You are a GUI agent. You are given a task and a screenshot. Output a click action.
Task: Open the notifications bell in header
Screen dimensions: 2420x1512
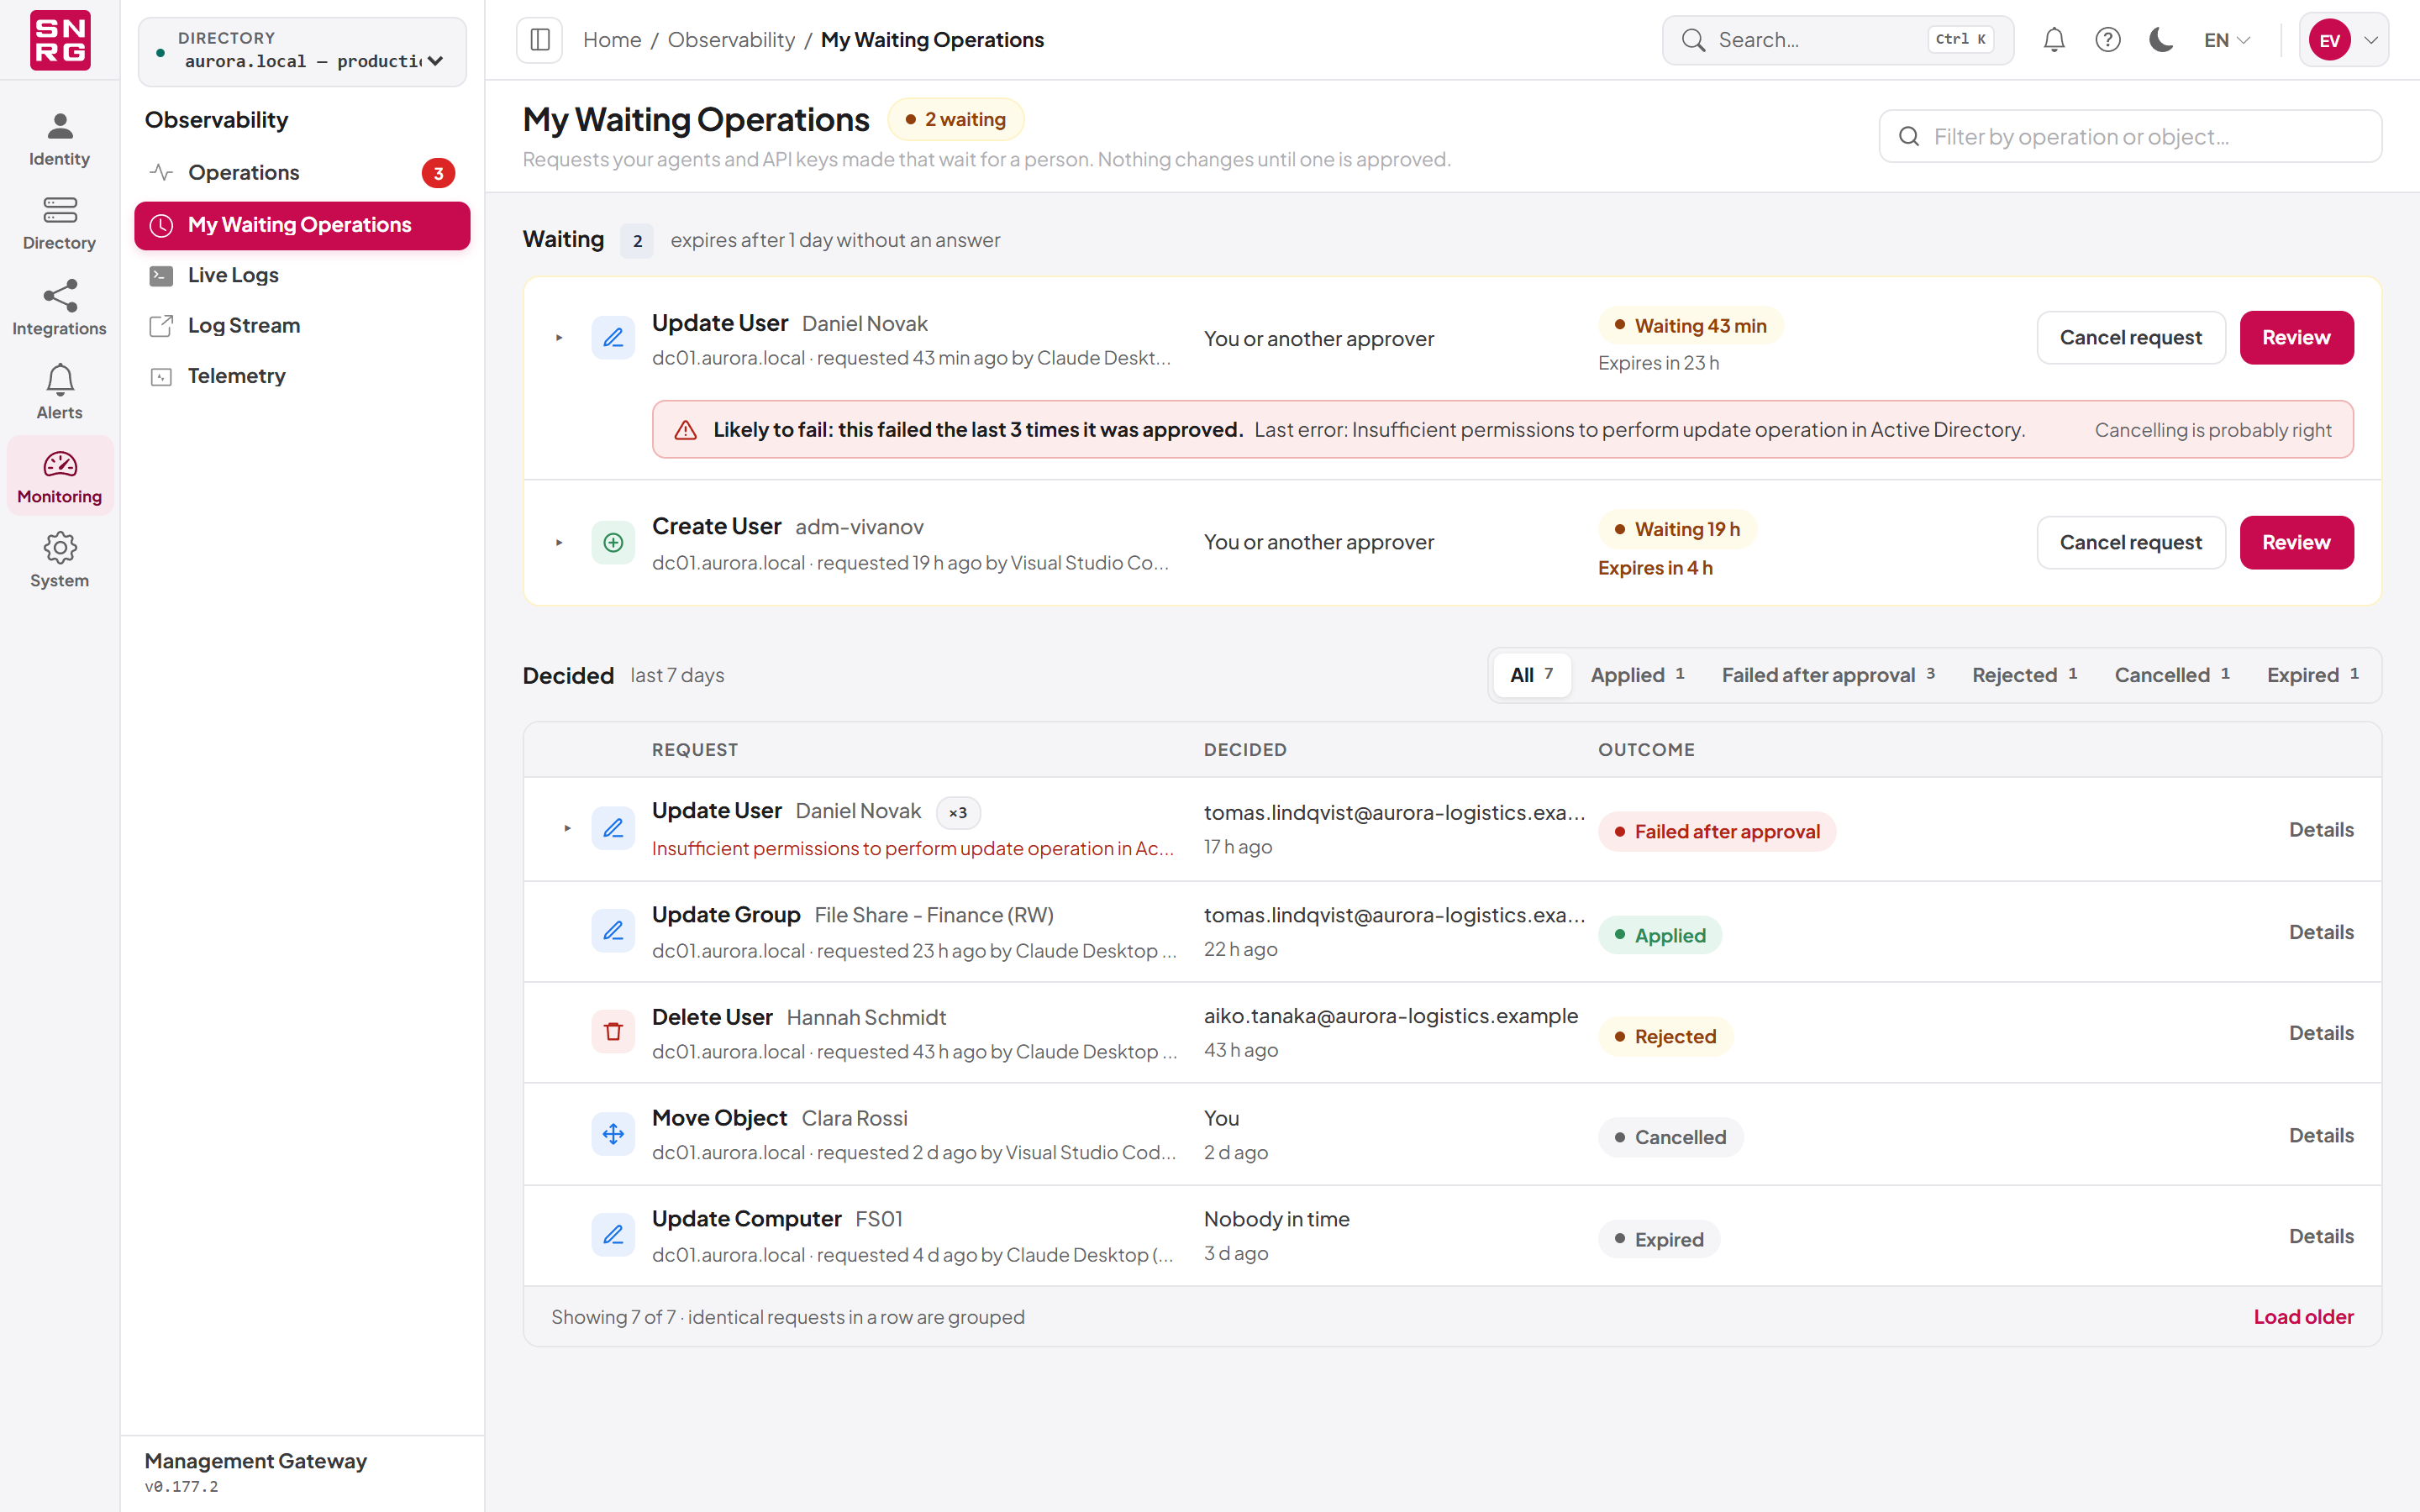pyautogui.click(x=2054, y=40)
